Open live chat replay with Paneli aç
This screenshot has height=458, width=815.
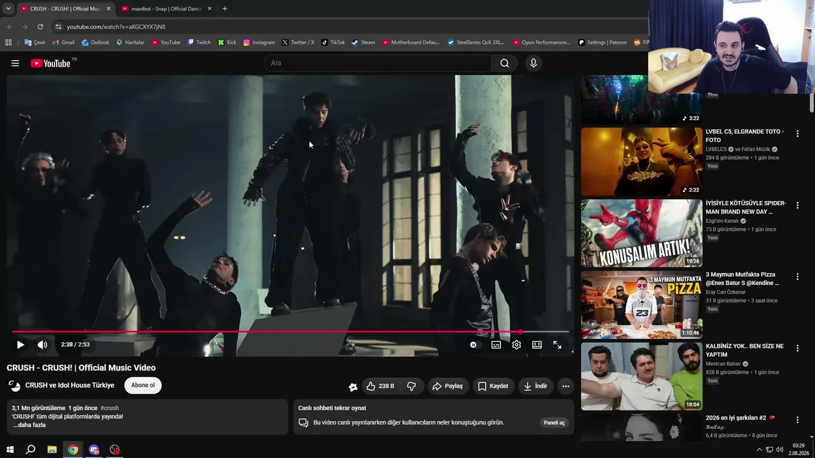coord(554,422)
